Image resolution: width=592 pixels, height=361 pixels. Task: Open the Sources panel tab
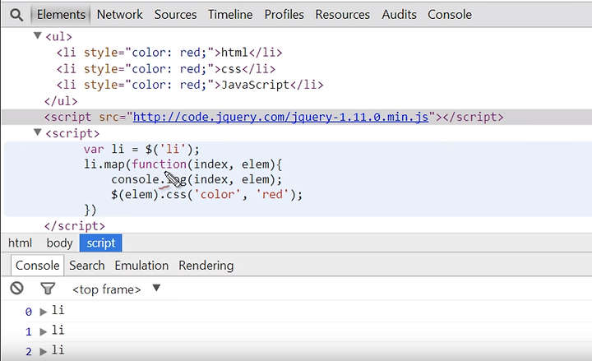(x=176, y=15)
